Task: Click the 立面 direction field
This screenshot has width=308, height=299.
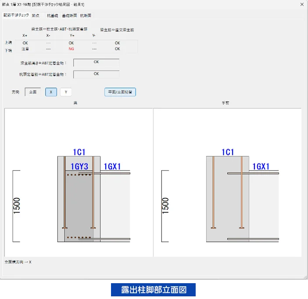Action: pos(32,92)
